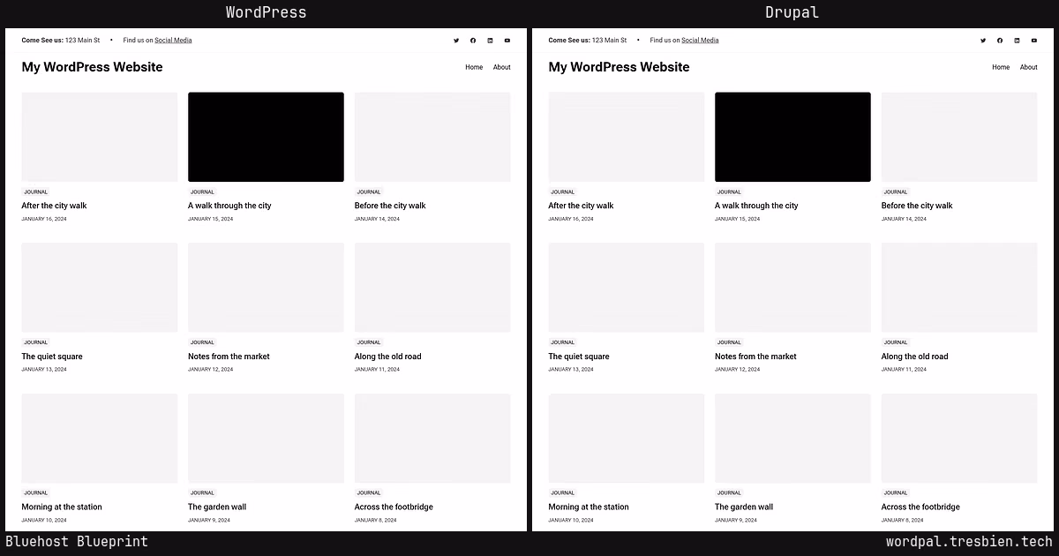Click The garden wall thumbnail, Drupal pane
The height and width of the screenshot is (556, 1059).
792,439
